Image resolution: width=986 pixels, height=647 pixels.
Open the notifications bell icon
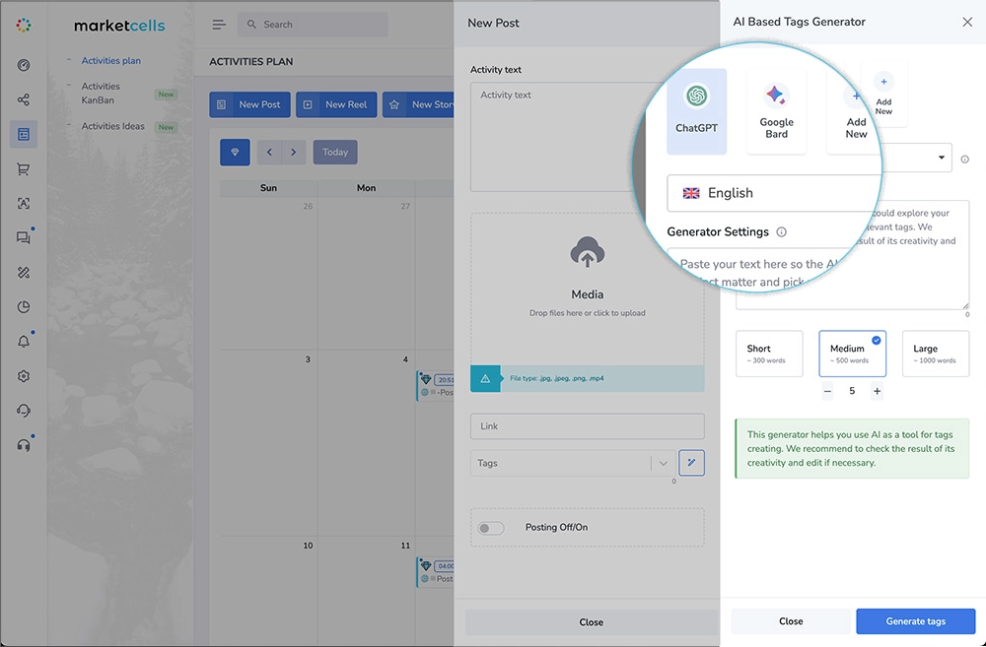[24, 342]
